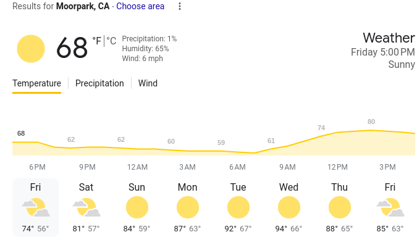Image resolution: width=417 pixels, height=240 pixels.
Task: Open the three-dot more options menu
Action: point(180,6)
